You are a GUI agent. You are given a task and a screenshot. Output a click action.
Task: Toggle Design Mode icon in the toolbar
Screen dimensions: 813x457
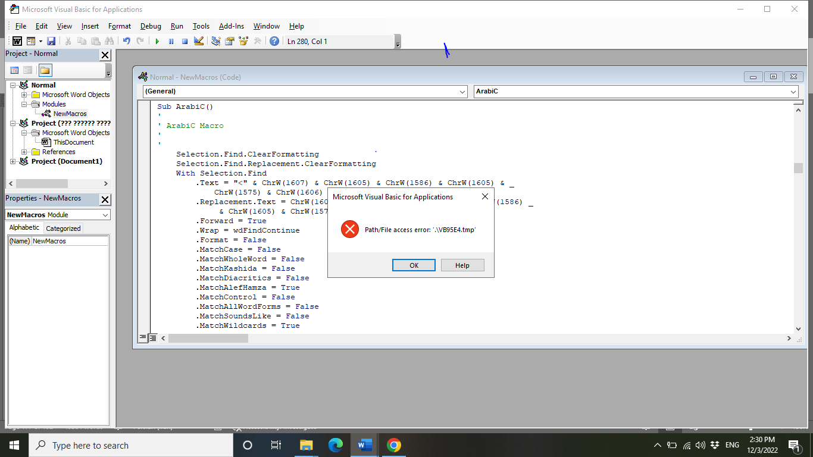[199, 41]
